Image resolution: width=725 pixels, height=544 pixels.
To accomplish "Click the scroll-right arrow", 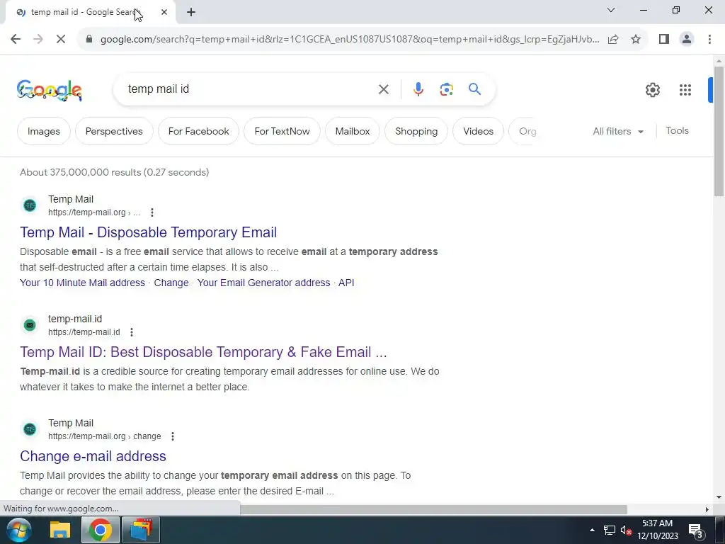I will [x=707, y=509].
